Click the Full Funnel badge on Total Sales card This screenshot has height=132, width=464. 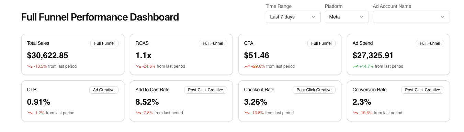coord(104,43)
